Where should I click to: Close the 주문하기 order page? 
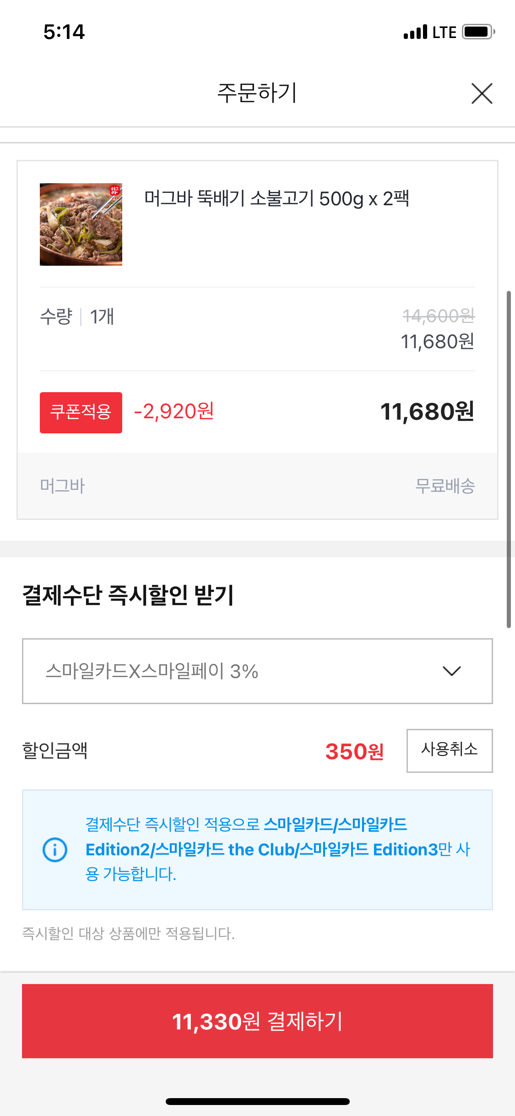pos(482,93)
